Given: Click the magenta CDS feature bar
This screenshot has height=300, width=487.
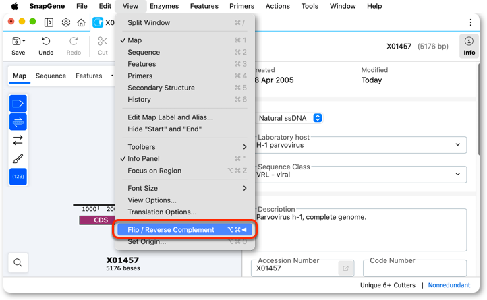Looking at the screenshot, I should (97, 220).
